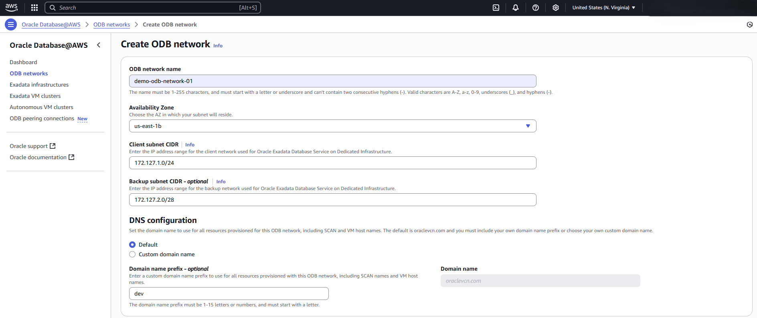Select the Custom domain name option
This screenshot has width=757, height=318.
click(132, 254)
